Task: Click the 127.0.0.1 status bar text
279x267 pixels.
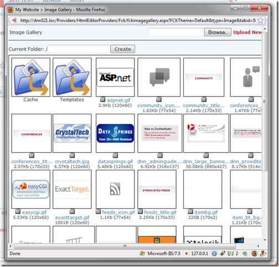Action: [199, 254]
